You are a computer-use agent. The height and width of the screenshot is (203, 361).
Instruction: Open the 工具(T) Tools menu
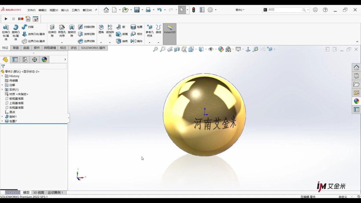76,10
